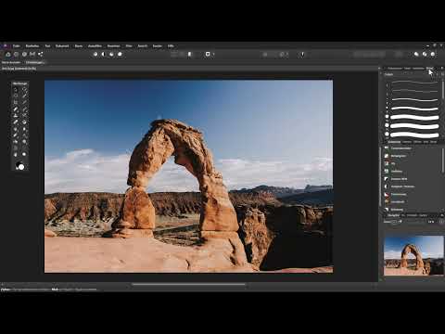
Task: Switch to the Tone Mapping Persona icon
Action: (32, 54)
